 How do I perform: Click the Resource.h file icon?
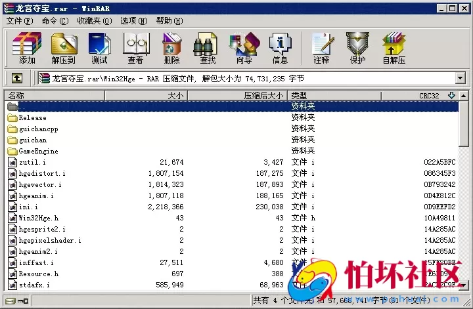click(x=12, y=274)
